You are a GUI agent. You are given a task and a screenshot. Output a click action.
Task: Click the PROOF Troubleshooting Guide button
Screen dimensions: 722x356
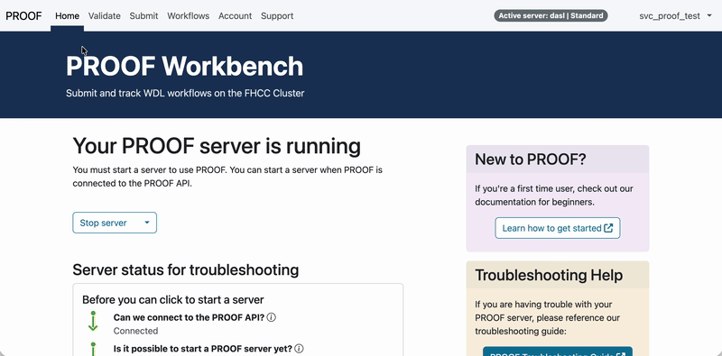(558, 352)
